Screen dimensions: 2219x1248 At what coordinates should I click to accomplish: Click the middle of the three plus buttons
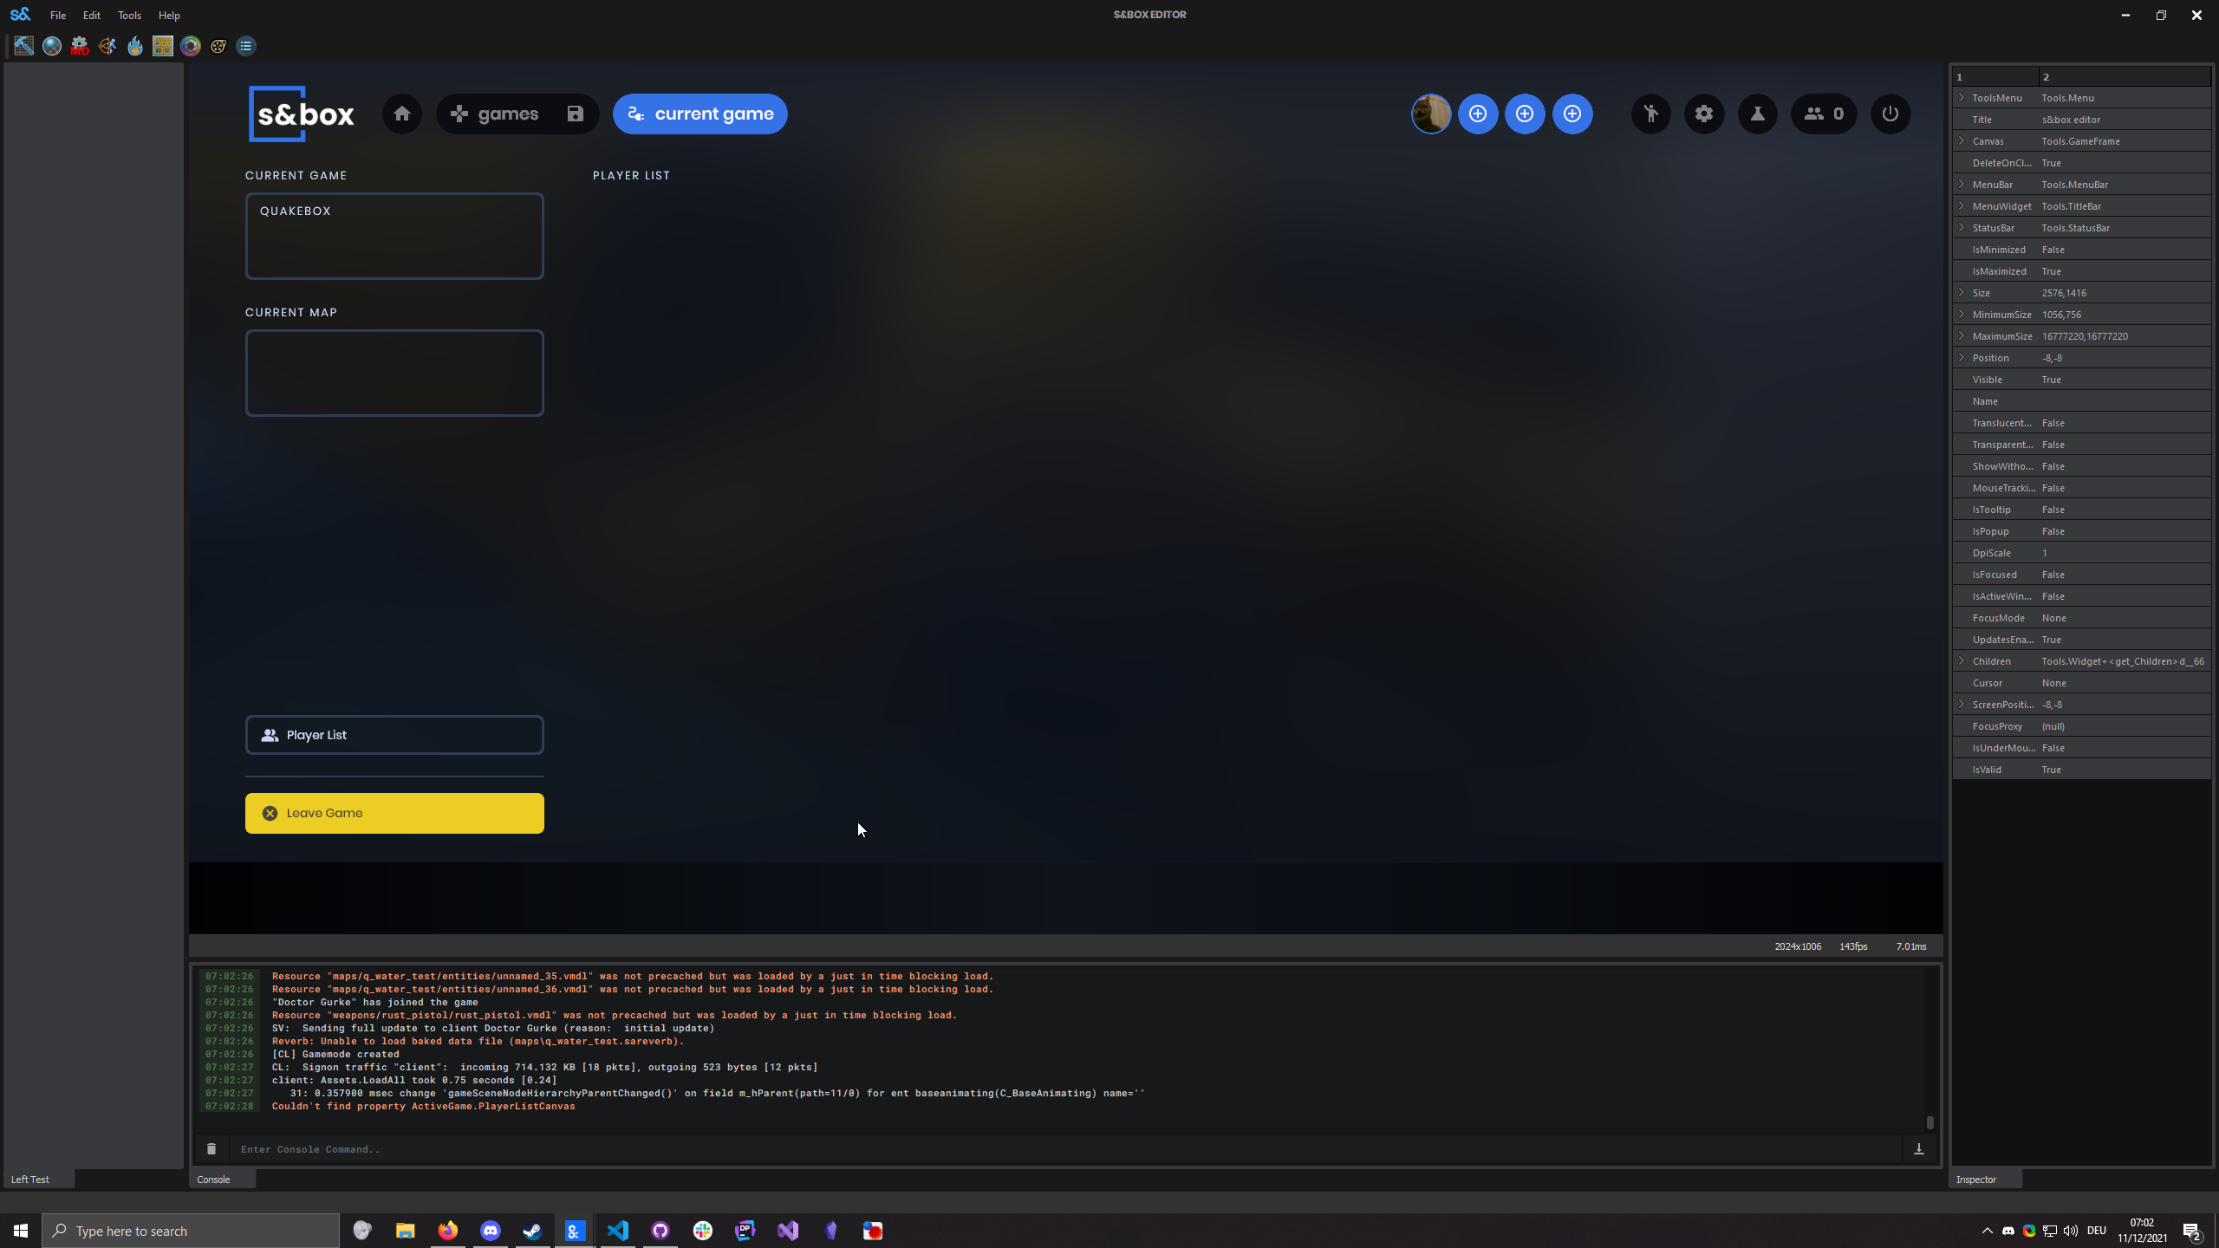point(1525,114)
